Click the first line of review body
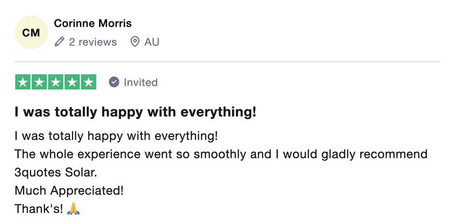This screenshot has width=455, height=219. point(116,136)
